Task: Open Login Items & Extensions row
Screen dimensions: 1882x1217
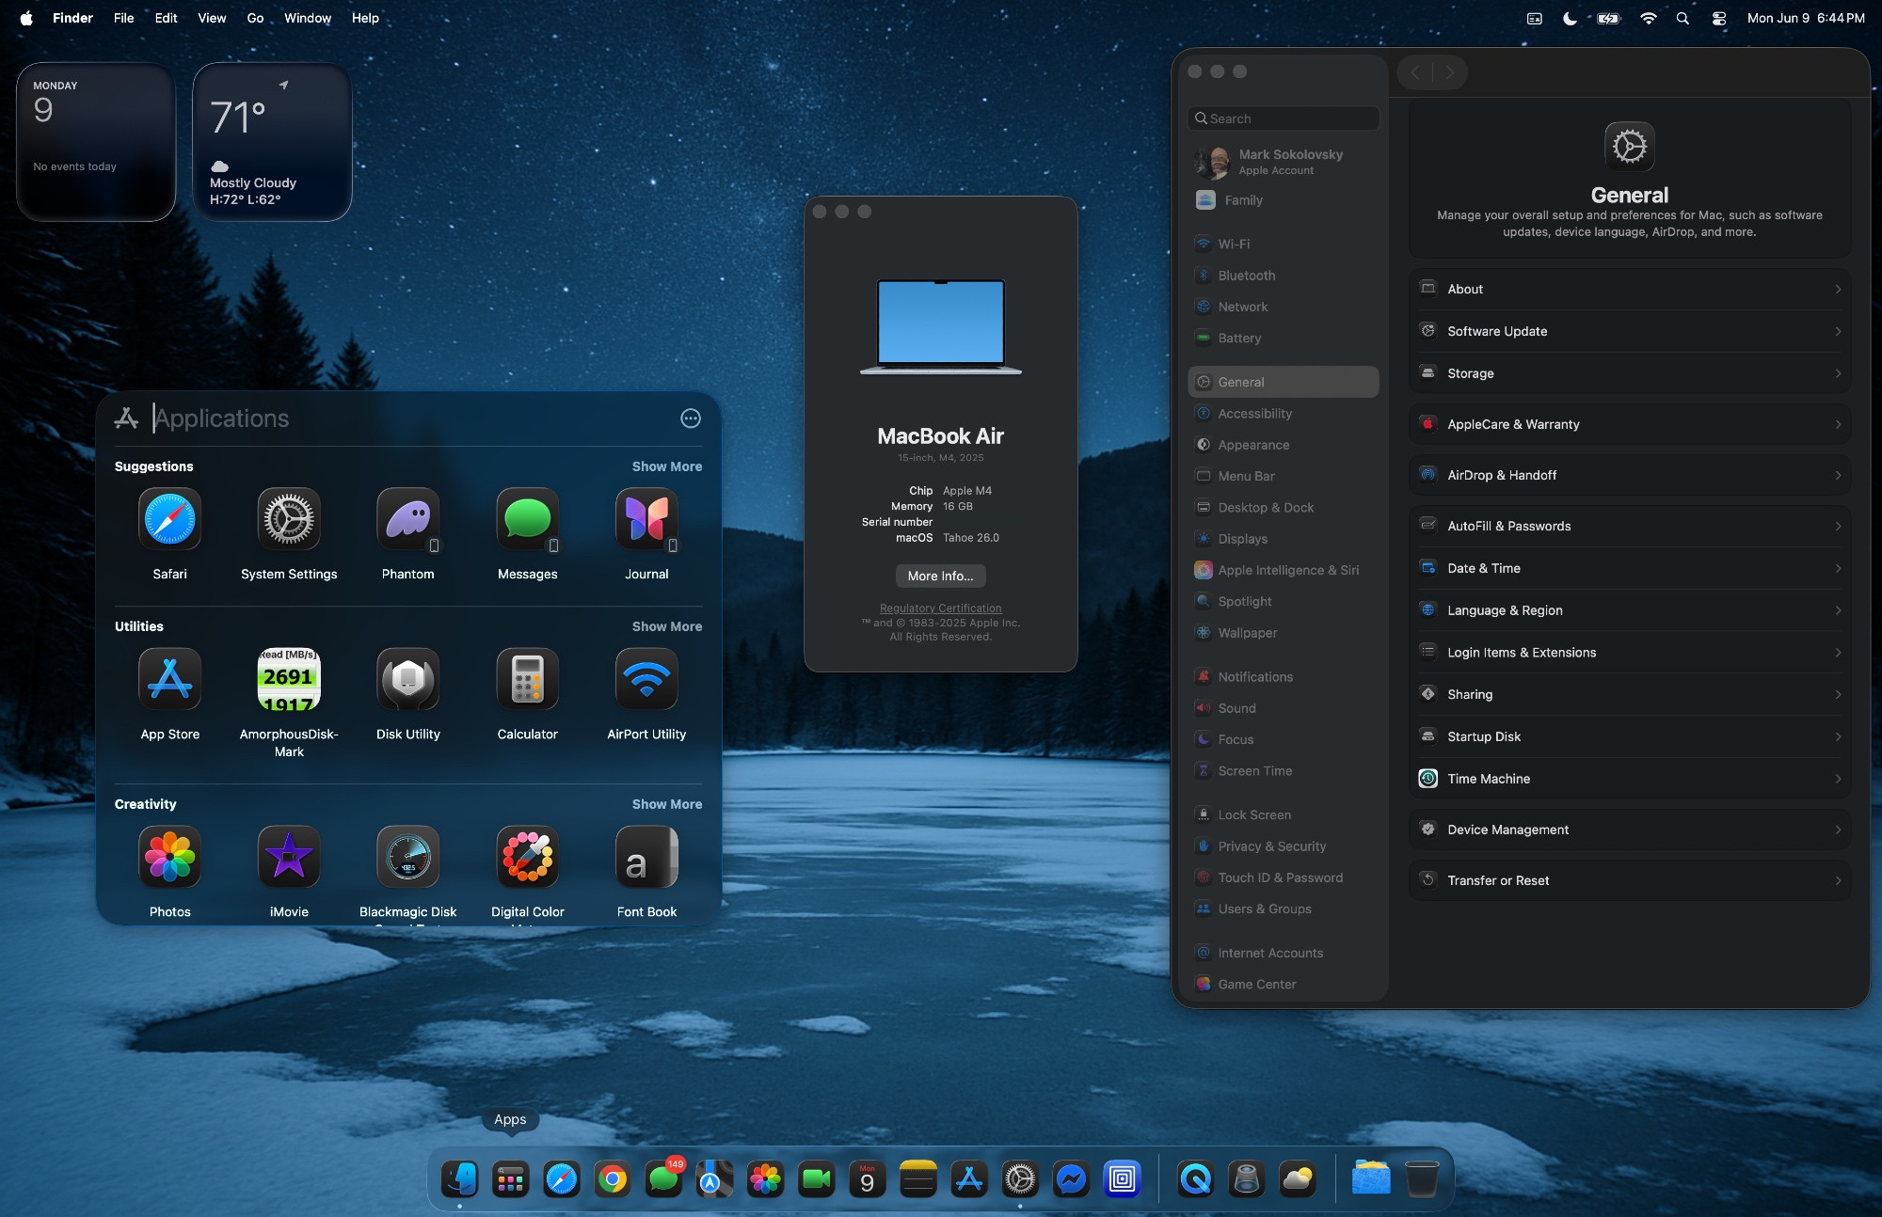Action: 1630,653
